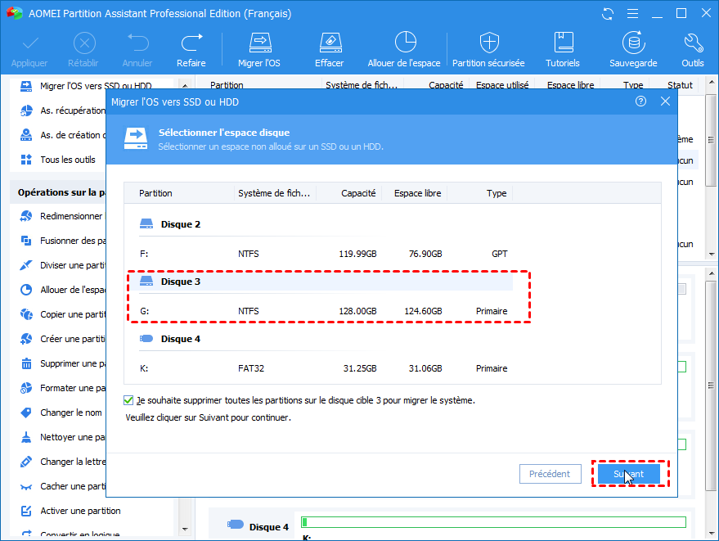This screenshot has height=541, width=719.
Task: Click the sidebar scroll down arrow
Action: (185, 529)
